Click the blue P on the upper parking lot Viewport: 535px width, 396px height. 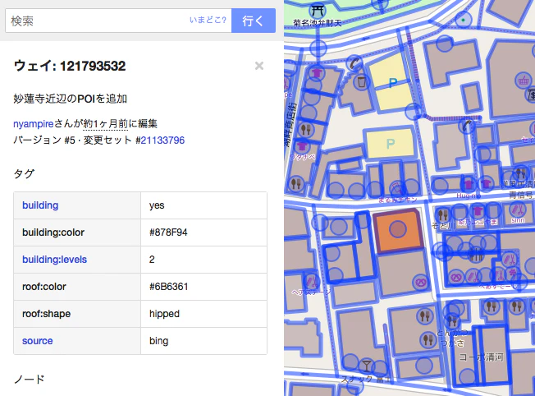coord(393,83)
